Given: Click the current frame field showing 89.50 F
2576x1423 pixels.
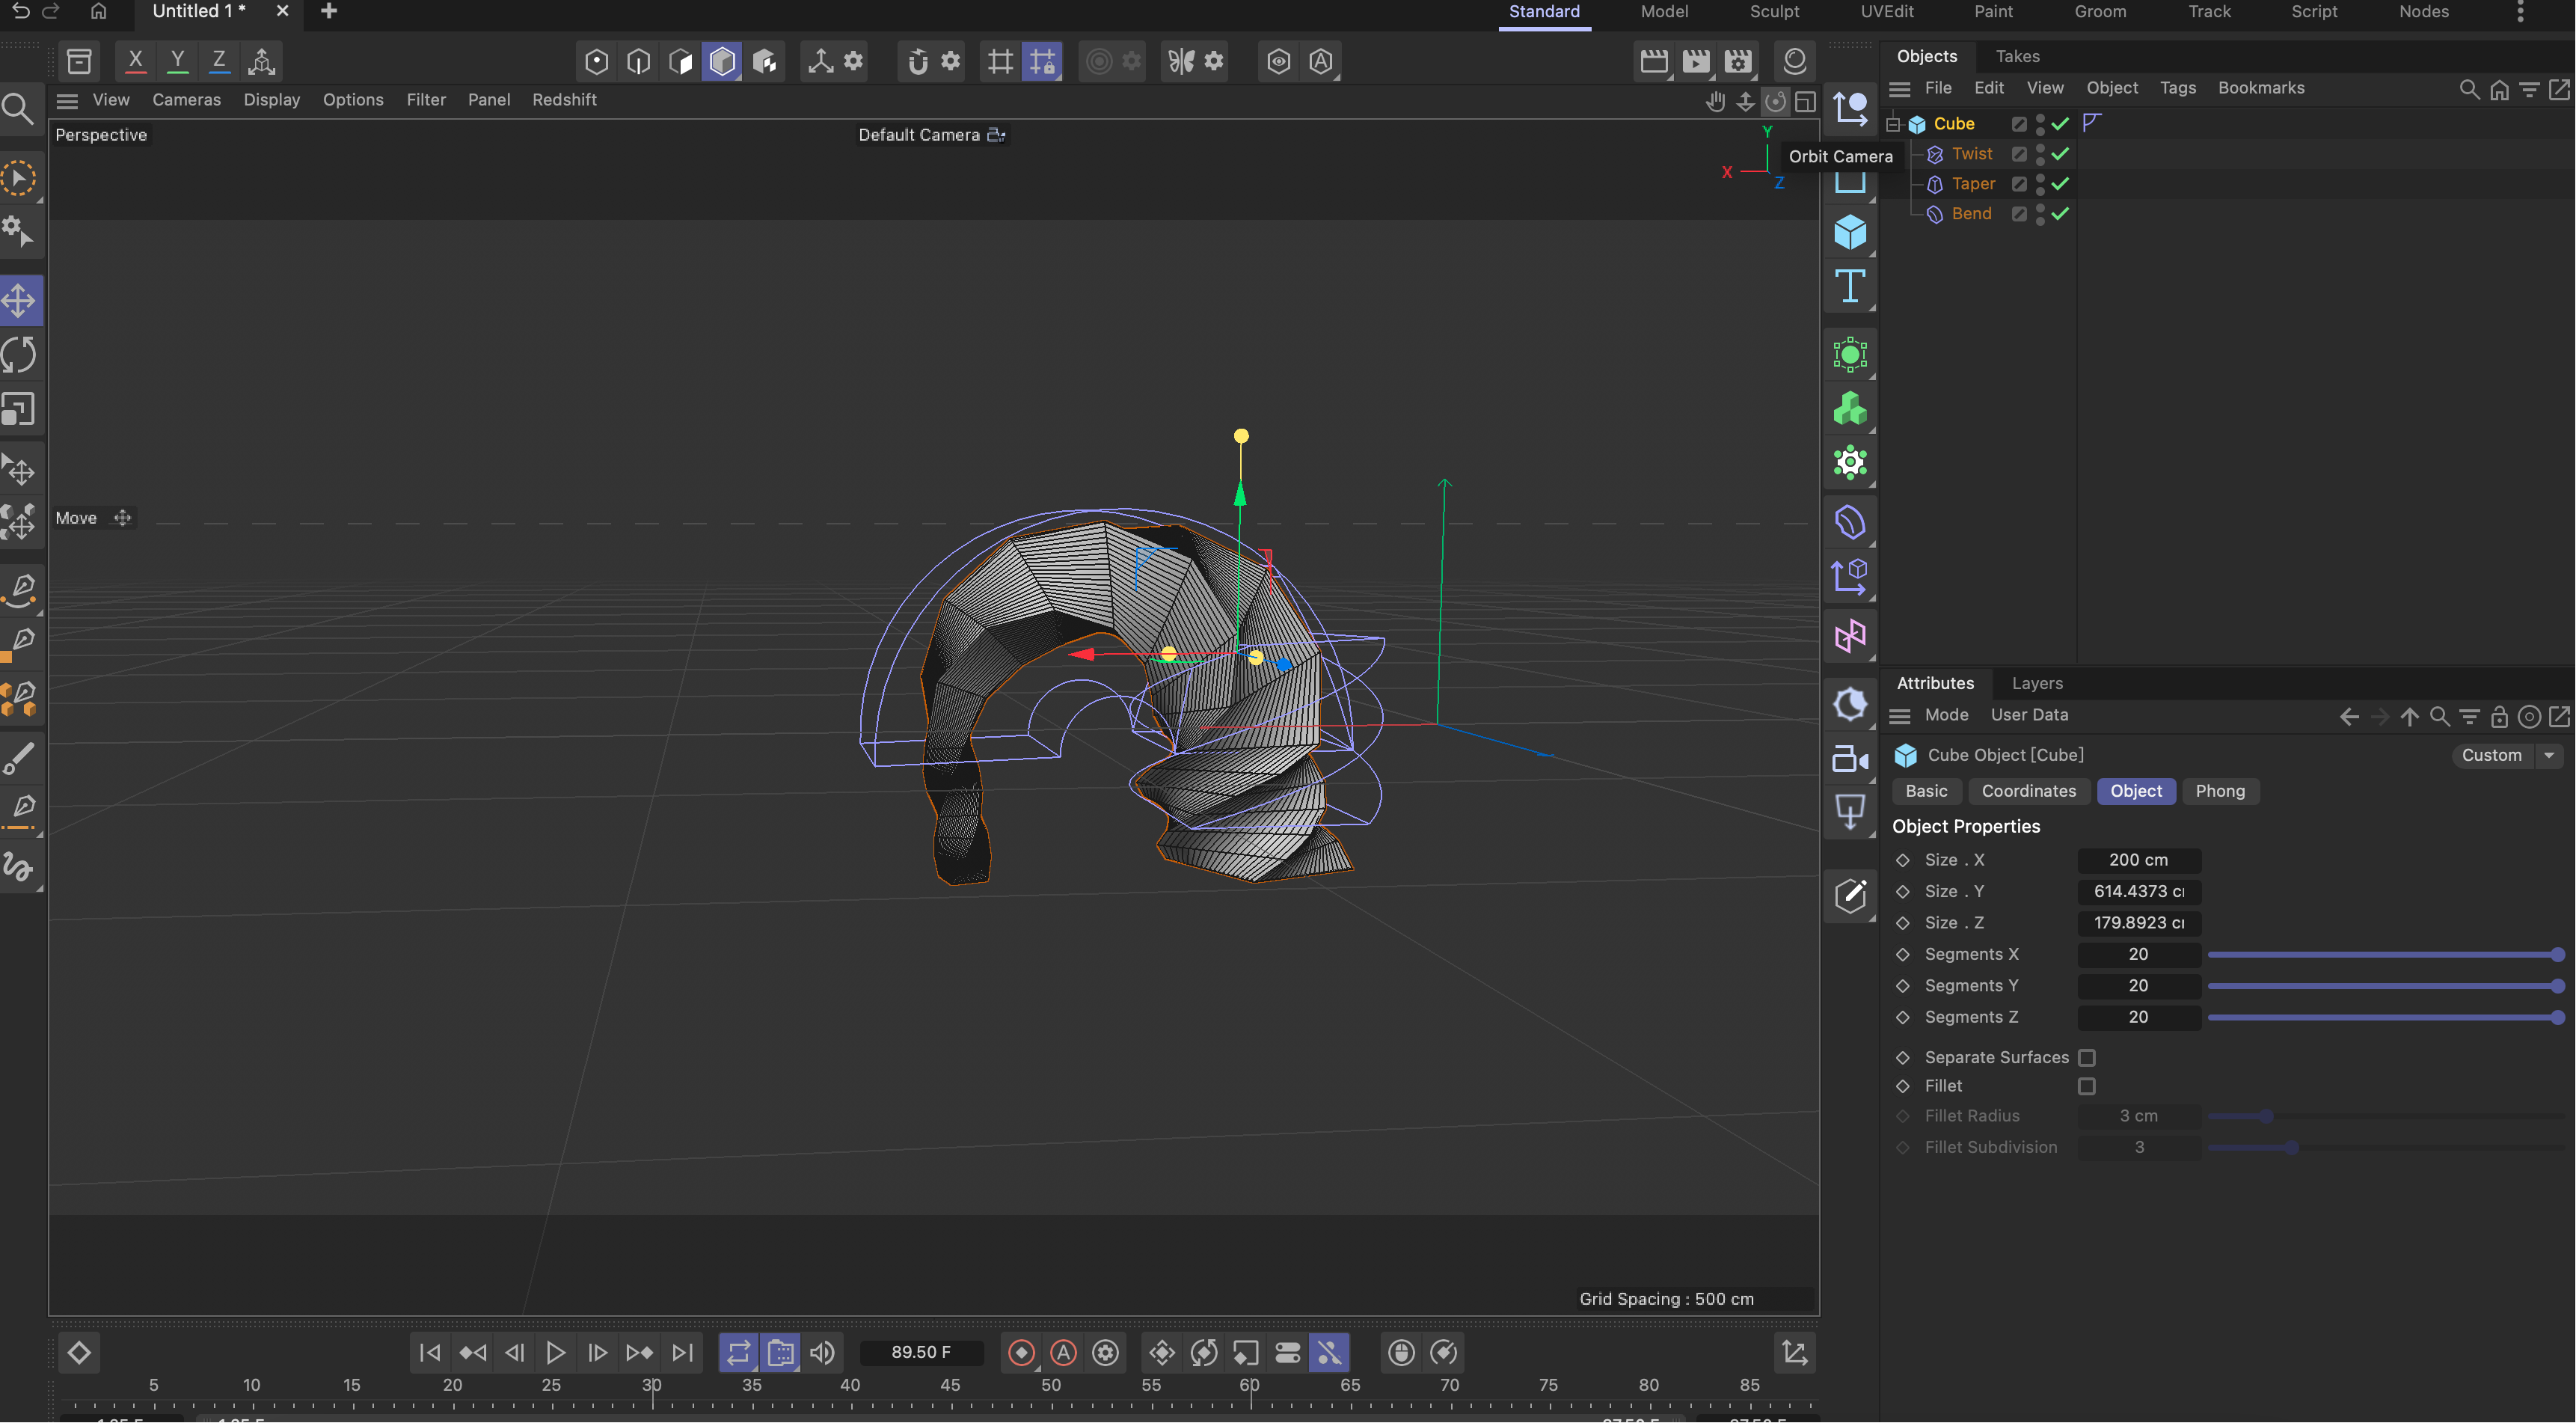Looking at the screenshot, I should tap(921, 1352).
